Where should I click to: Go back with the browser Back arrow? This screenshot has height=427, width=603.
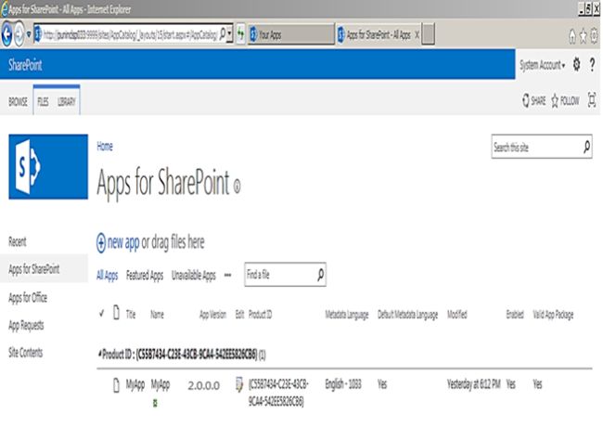(x=6, y=34)
